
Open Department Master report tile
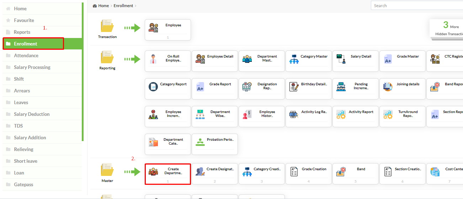pyautogui.click(x=262, y=61)
